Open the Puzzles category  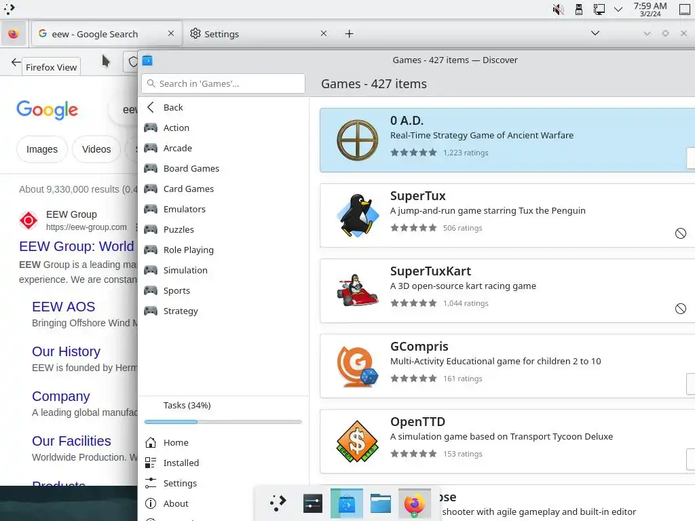223,229
